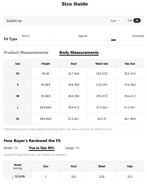Click the M size row label
147x186 pixels.
pos(18,96)
